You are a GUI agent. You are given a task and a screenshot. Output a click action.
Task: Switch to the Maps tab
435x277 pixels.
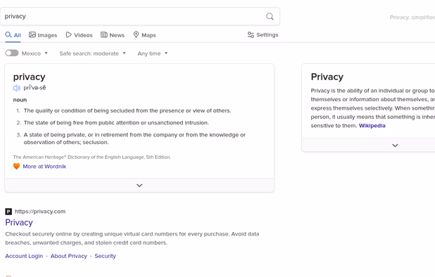[144, 35]
